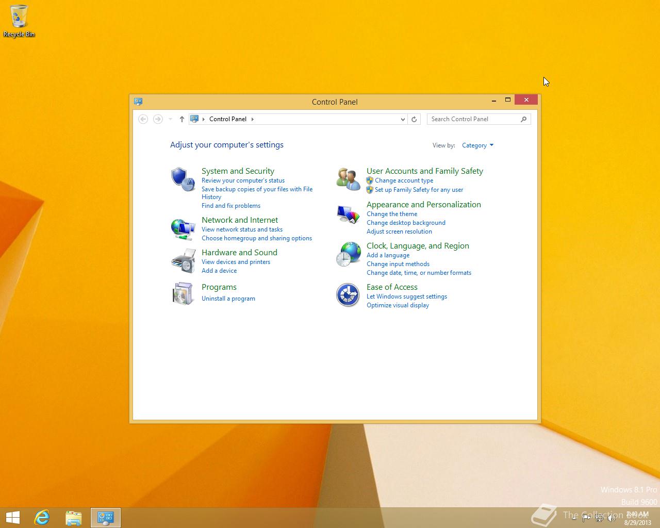This screenshot has width=660, height=528.
Task: Open the Programs heading
Action: point(219,287)
